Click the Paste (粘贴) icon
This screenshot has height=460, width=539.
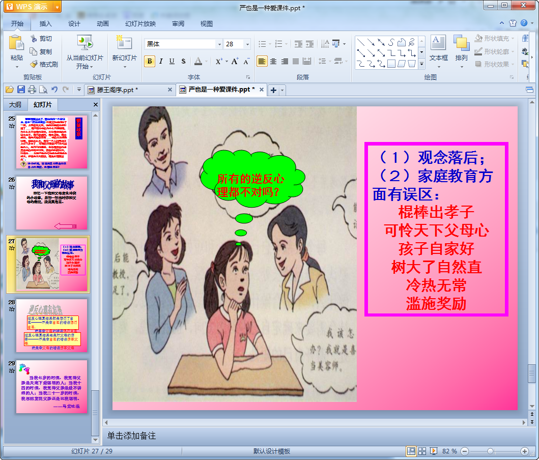pyautogui.click(x=16, y=44)
